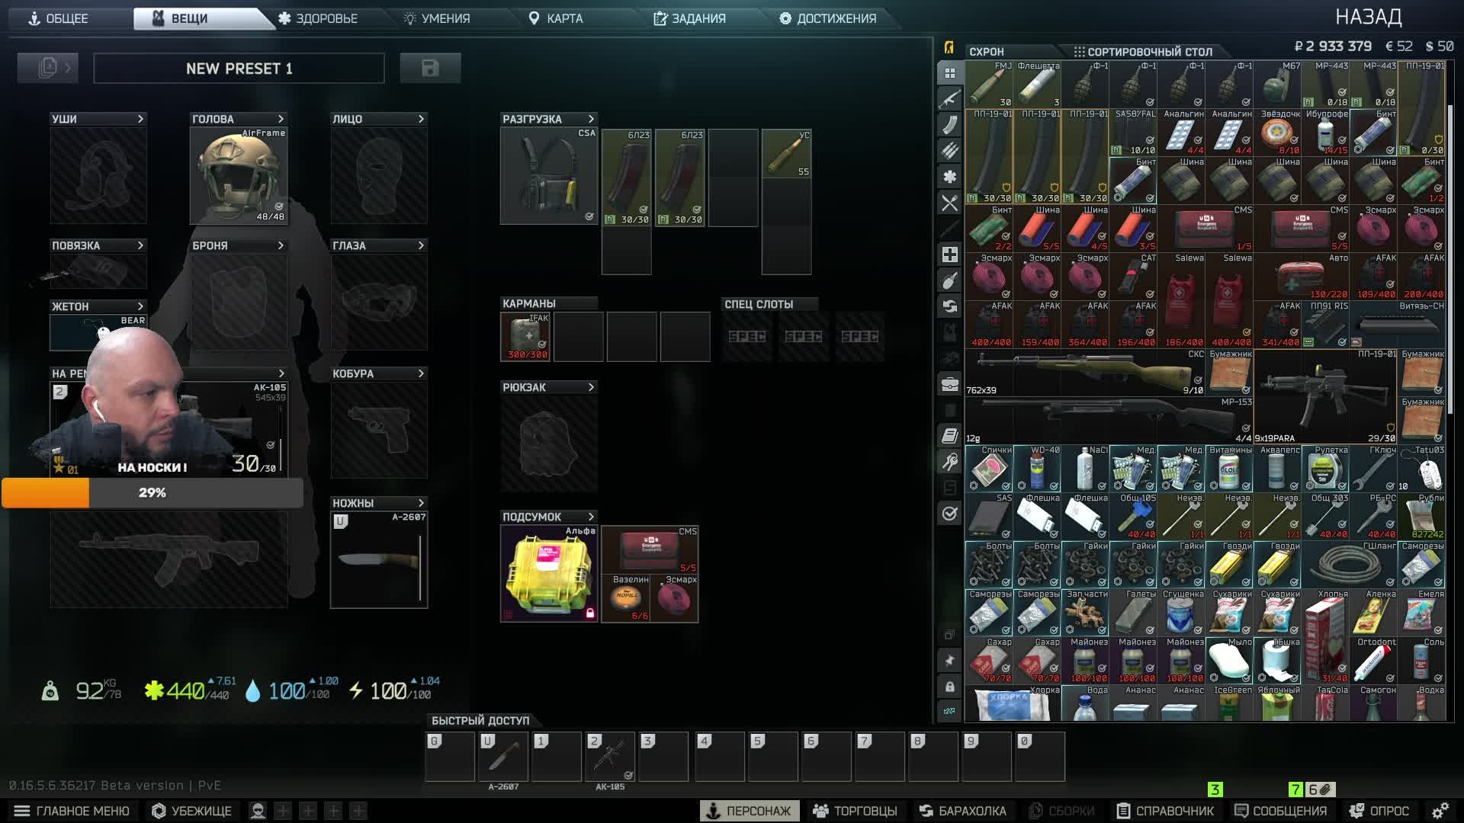Filter stash by medical cross icon
1464x823 pixels.
click(x=949, y=255)
